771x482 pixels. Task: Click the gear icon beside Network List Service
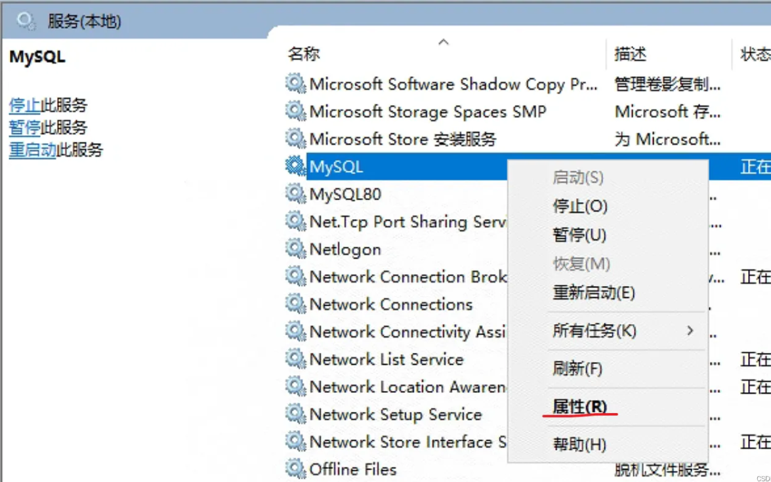(295, 359)
